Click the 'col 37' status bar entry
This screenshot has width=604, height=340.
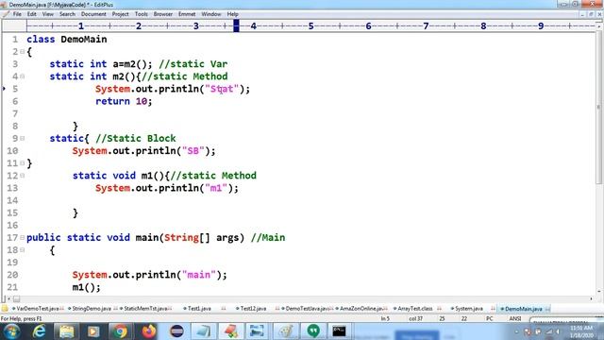[x=415, y=318]
